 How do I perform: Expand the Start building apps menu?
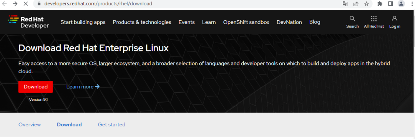point(83,22)
